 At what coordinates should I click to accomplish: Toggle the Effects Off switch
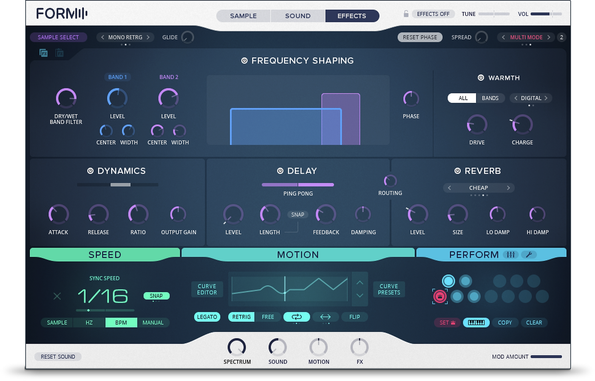pos(433,14)
